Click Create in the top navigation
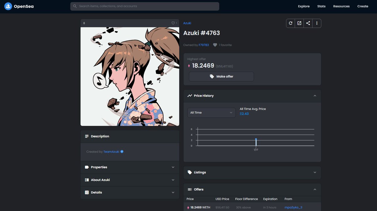The width and height of the screenshot is (377, 211). coord(363,6)
